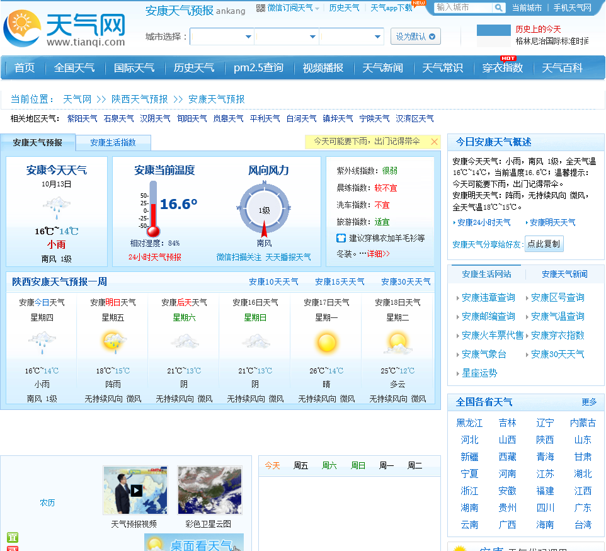This screenshot has height=551, width=606.
Task: Click the 农历 link
Action: pos(47,503)
